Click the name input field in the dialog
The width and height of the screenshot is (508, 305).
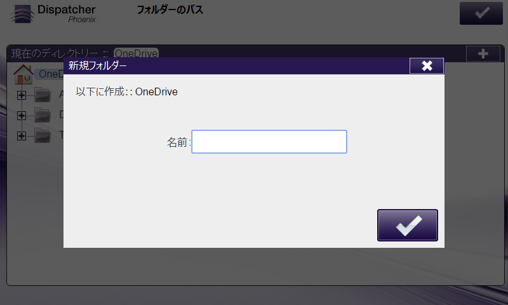[x=269, y=142]
